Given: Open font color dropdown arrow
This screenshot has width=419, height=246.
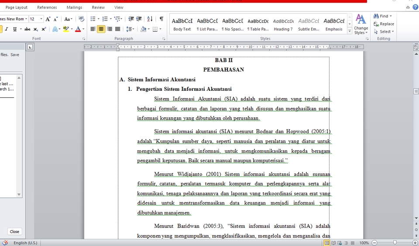Looking at the screenshot, I should click(x=83, y=29).
